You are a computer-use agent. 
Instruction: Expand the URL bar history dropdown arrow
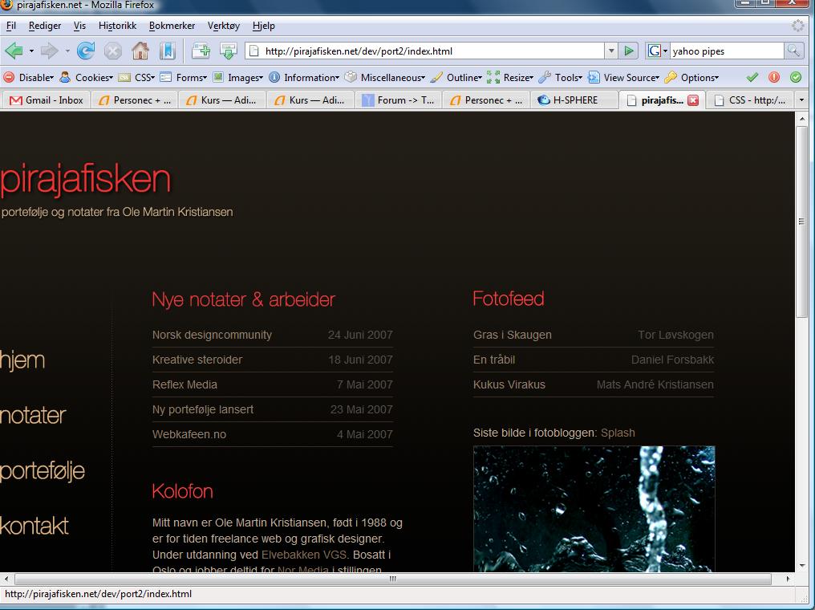click(611, 51)
